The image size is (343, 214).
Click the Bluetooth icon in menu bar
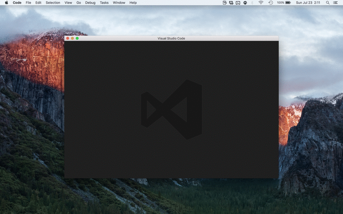click(252, 2)
